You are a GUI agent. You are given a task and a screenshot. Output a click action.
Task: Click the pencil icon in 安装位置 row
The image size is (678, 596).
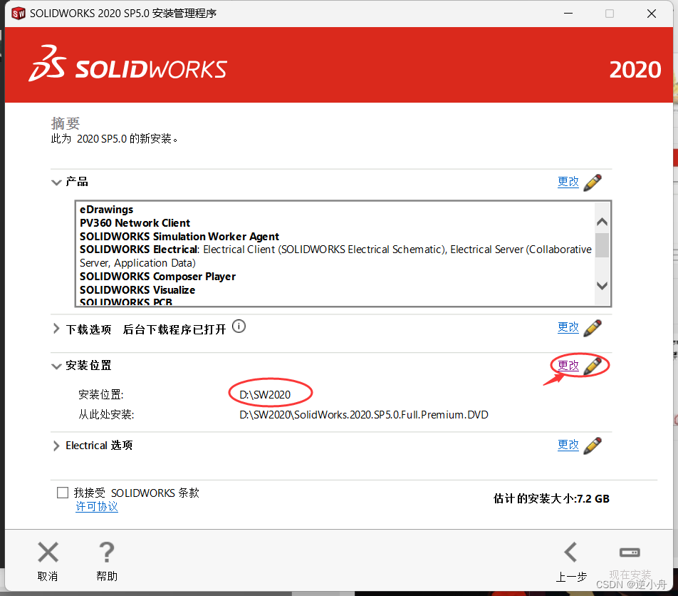tap(593, 366)
